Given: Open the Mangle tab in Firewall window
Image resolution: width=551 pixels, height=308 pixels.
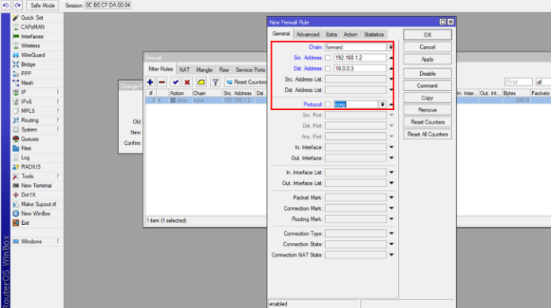Looking at the screenshot, I should point(205,70).
